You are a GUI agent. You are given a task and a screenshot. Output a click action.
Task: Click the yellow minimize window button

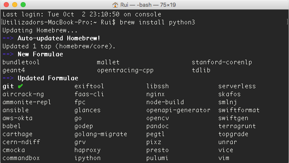coord(15,5)
